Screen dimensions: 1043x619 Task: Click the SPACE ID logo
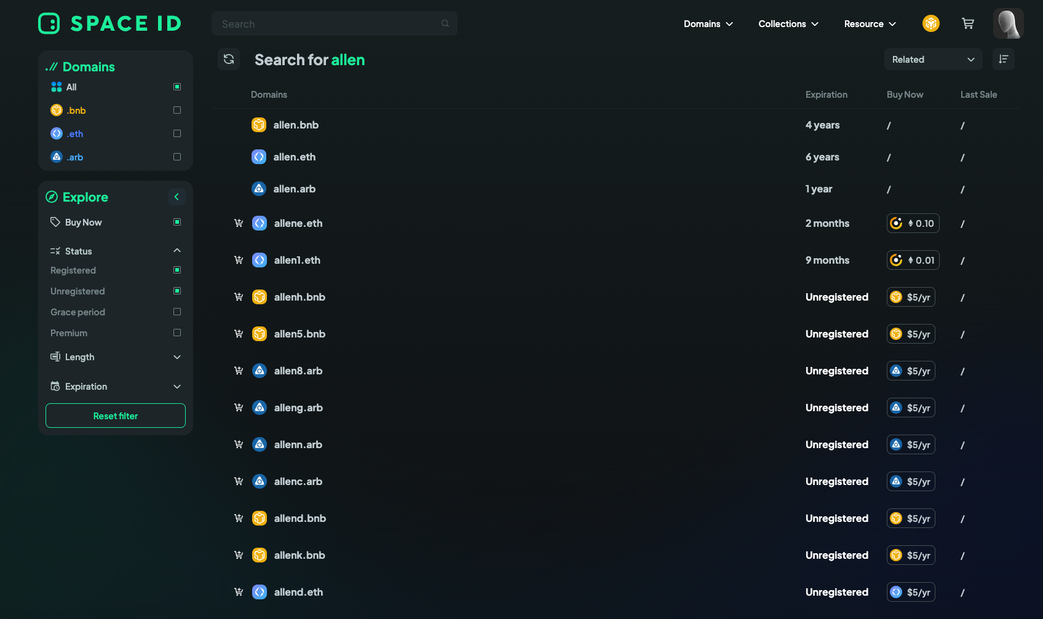pyautogui.click(x=111, y=23)
